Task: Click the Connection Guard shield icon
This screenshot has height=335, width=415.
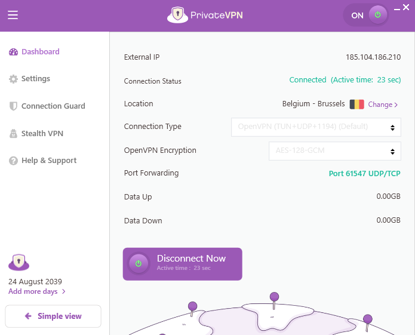Action: pyautogui.click(x=13, y=106)
